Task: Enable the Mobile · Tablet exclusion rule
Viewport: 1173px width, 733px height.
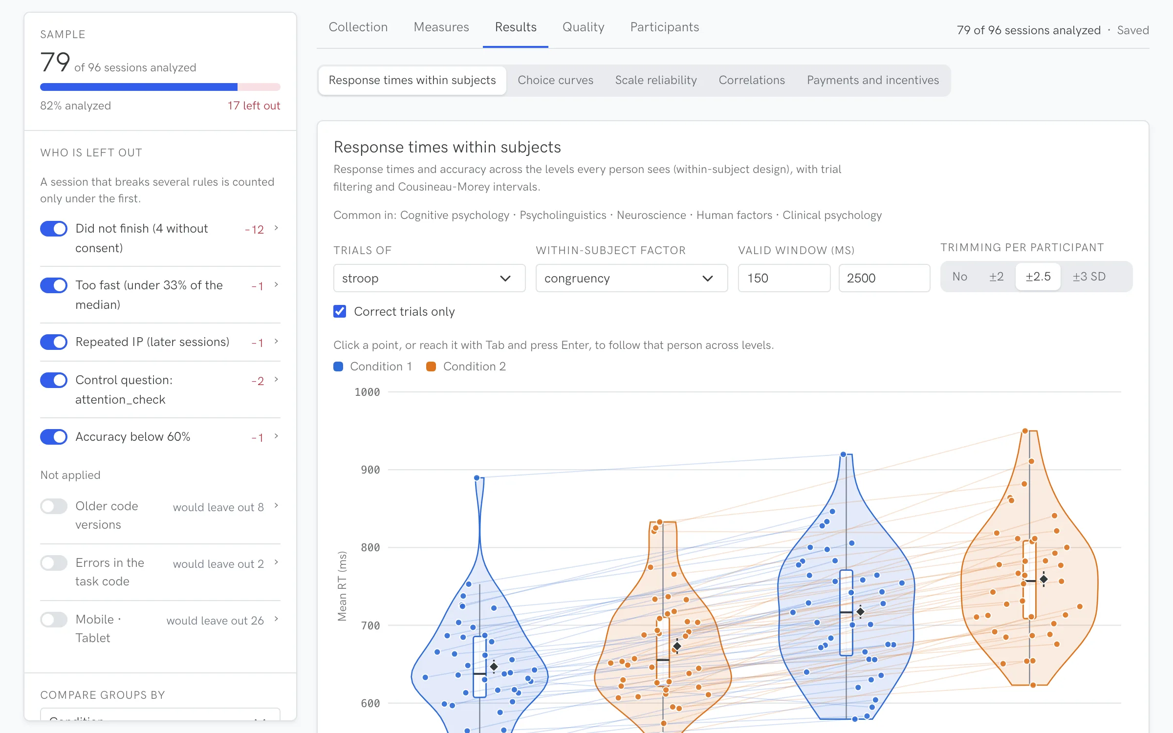Action: click(54, 620)
